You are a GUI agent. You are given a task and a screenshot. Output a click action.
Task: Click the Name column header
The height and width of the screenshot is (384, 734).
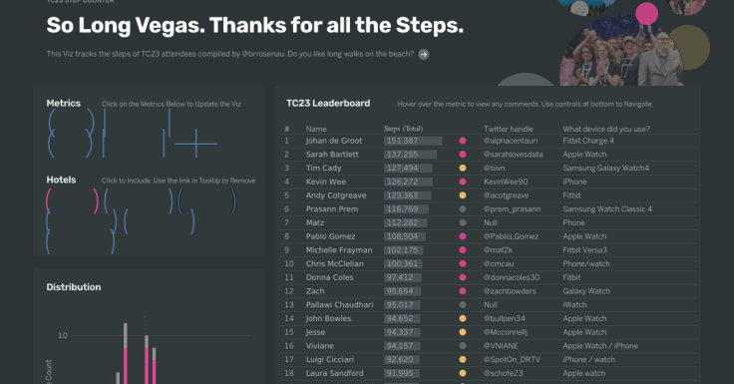[316, 129]
